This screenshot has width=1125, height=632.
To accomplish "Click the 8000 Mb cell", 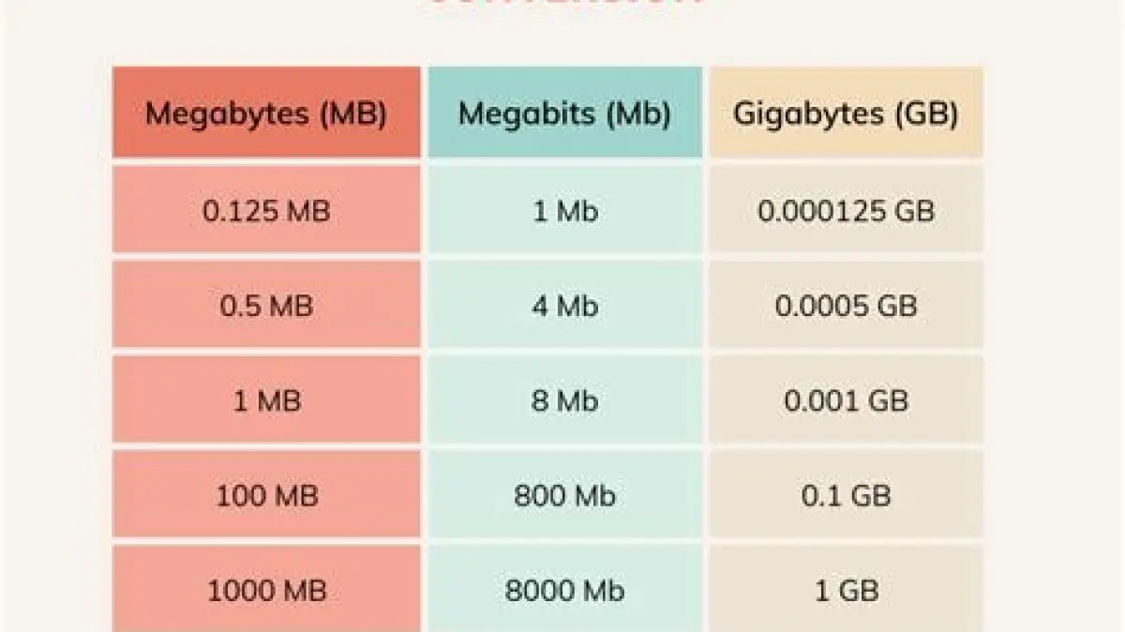I will 564,591.
